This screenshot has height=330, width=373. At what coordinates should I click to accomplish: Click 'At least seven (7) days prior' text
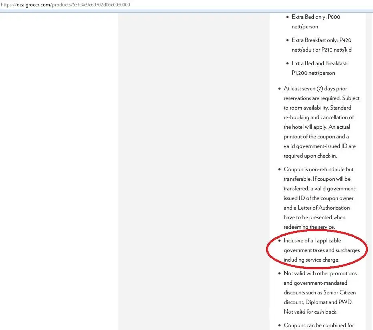(315, 89)
